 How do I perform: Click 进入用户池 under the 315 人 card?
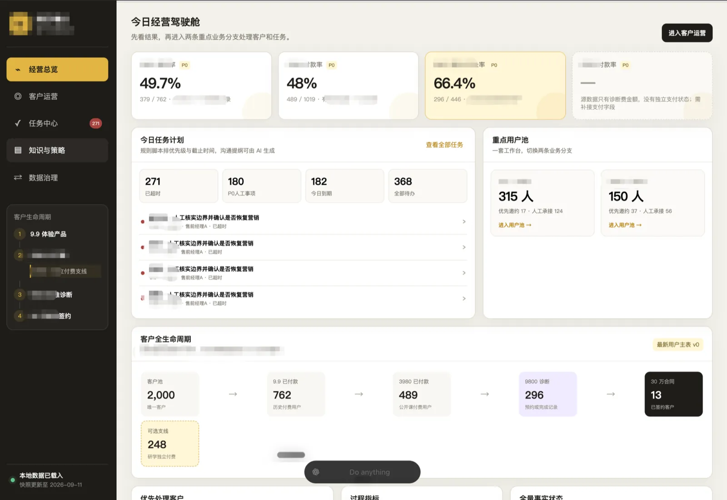(515, 225)
